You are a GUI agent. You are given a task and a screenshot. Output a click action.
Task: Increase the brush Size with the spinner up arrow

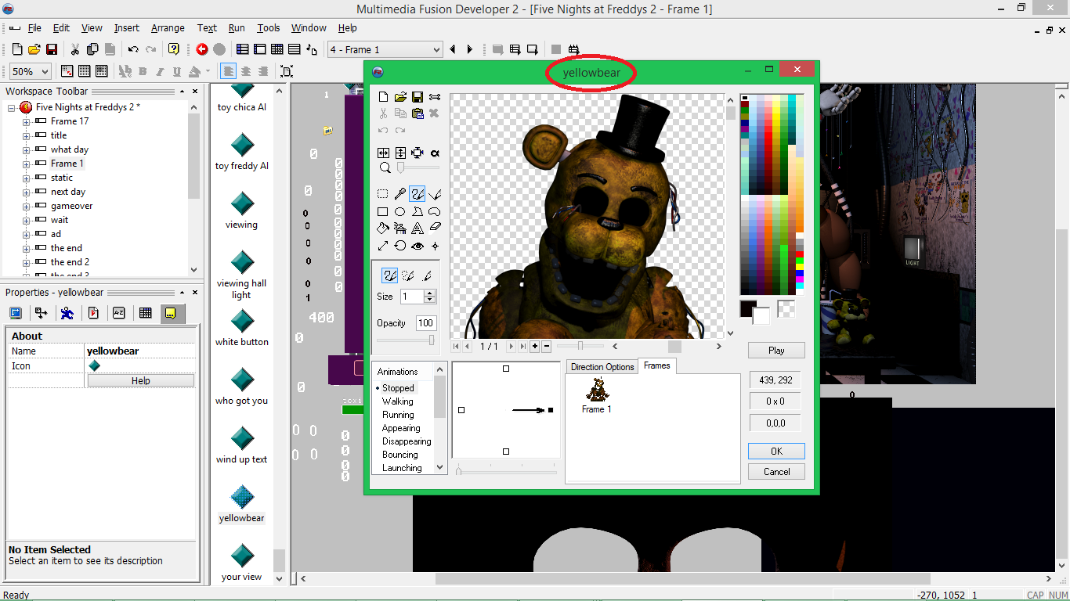point(429,293)
